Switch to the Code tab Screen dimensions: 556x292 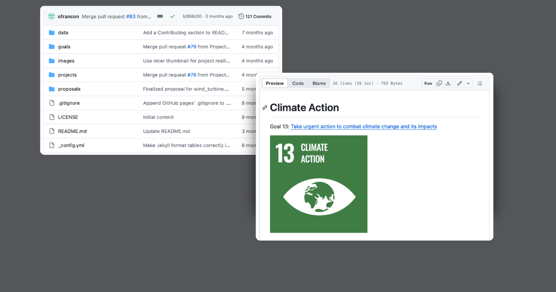tap(298, 83)
